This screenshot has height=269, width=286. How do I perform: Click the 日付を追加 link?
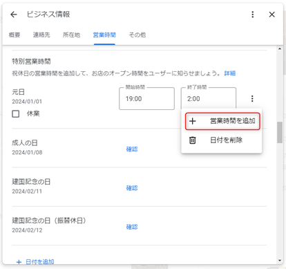[40, 262]
